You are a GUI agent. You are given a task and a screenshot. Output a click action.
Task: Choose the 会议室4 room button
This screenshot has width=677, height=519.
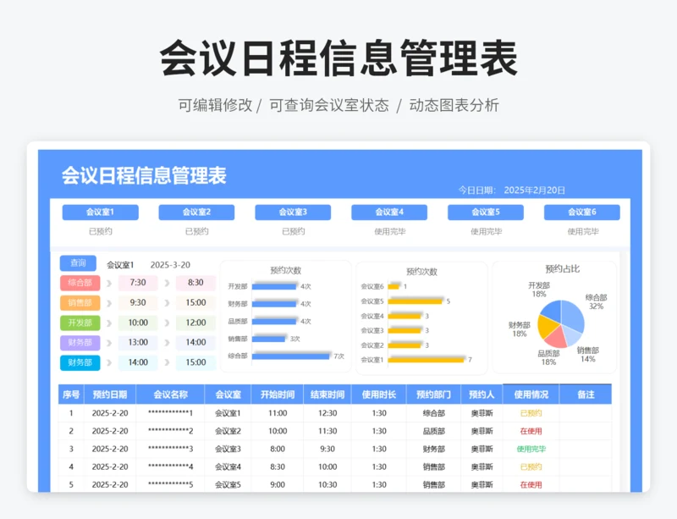pyautogui.click(x=389, y=213)
